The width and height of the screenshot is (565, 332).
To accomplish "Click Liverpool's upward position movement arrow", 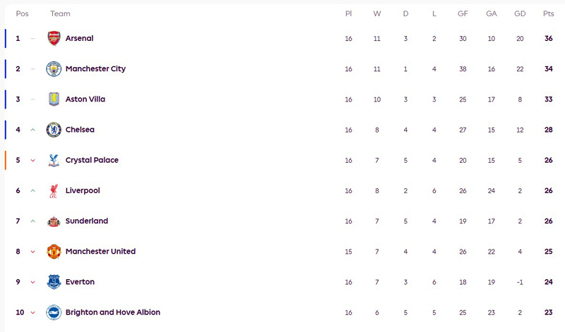I will point(32,191).
